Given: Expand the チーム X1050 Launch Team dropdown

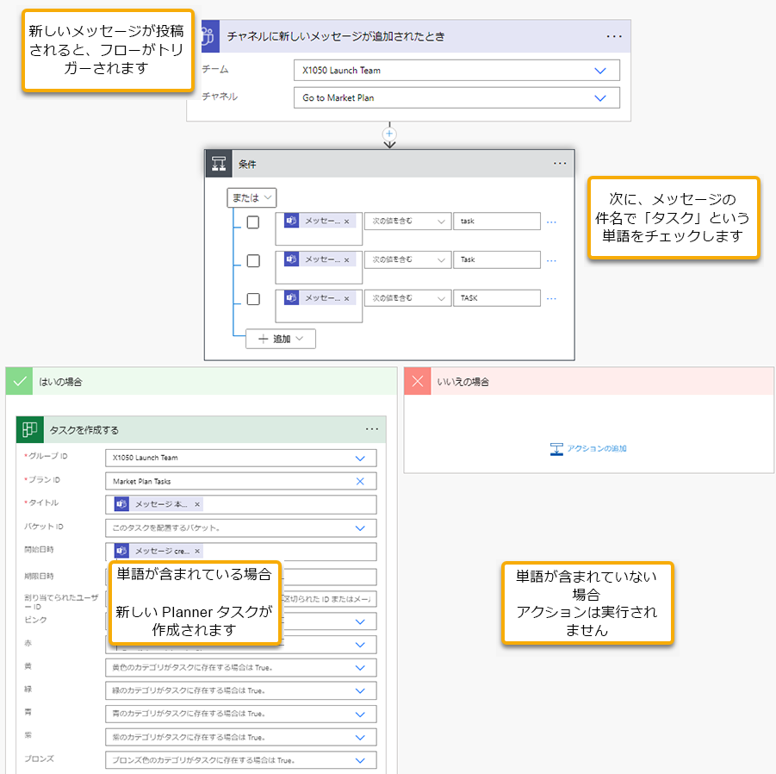Looking at the screenshot, I should 599,71.
